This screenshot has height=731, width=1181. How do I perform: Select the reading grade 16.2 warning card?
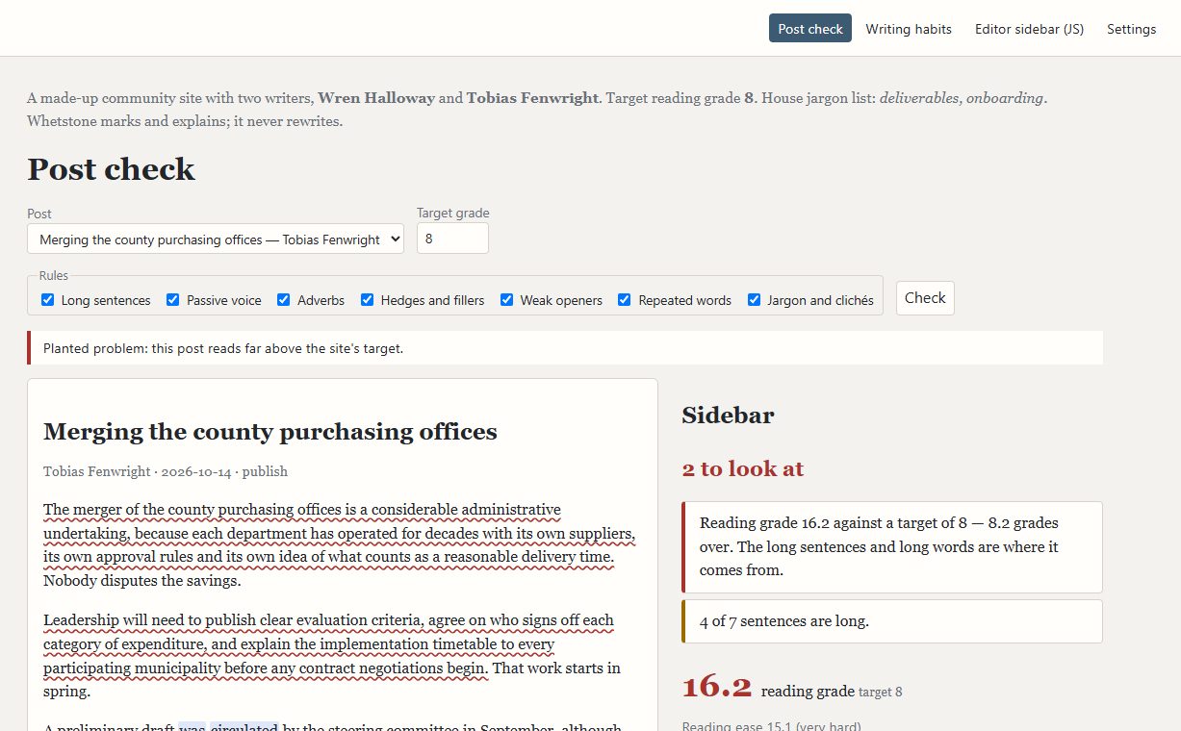click(891, 546)
